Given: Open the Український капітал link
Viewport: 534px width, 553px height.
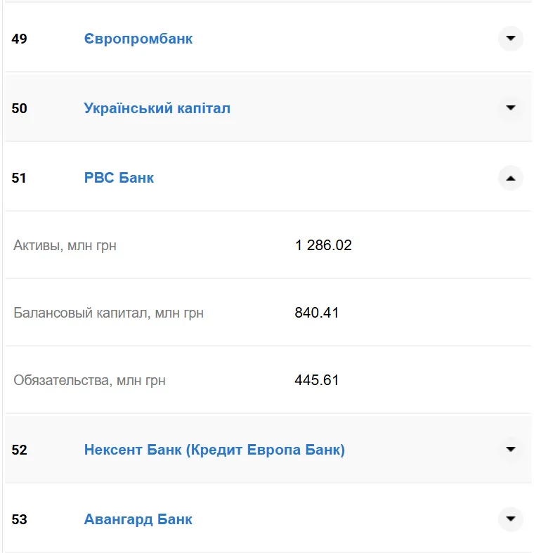Looking at the screenshot, I should click(x=157, y=108).
